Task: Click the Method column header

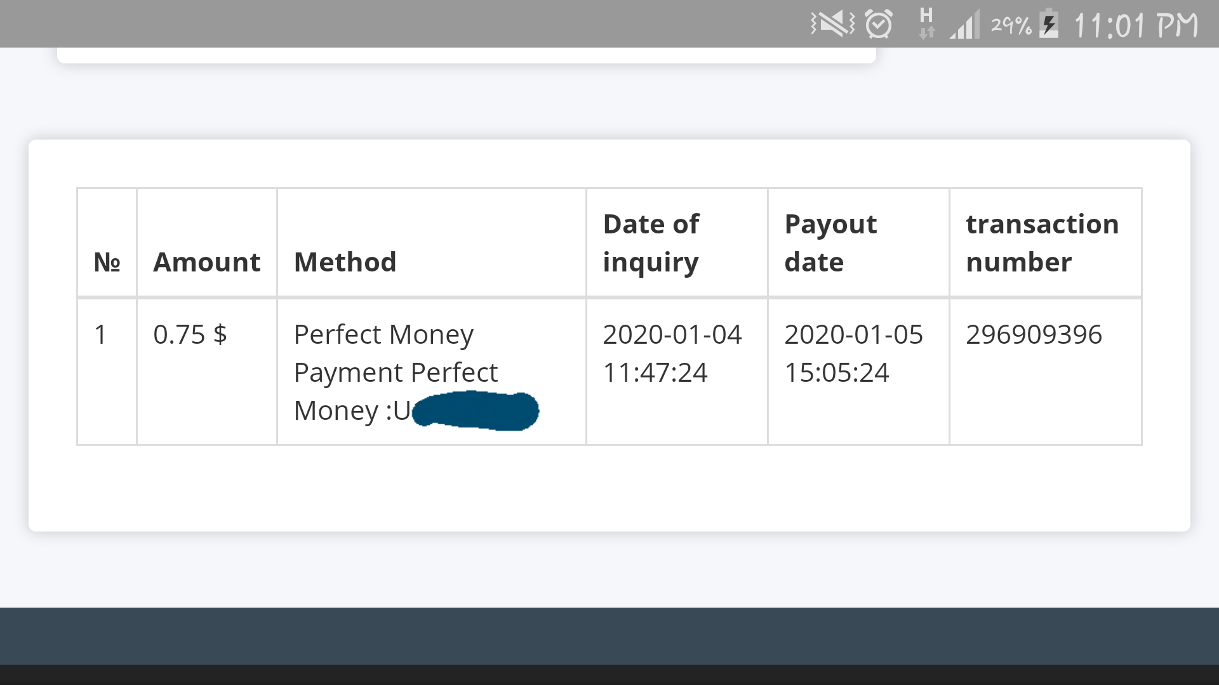Action: click(x=345, y=262)
